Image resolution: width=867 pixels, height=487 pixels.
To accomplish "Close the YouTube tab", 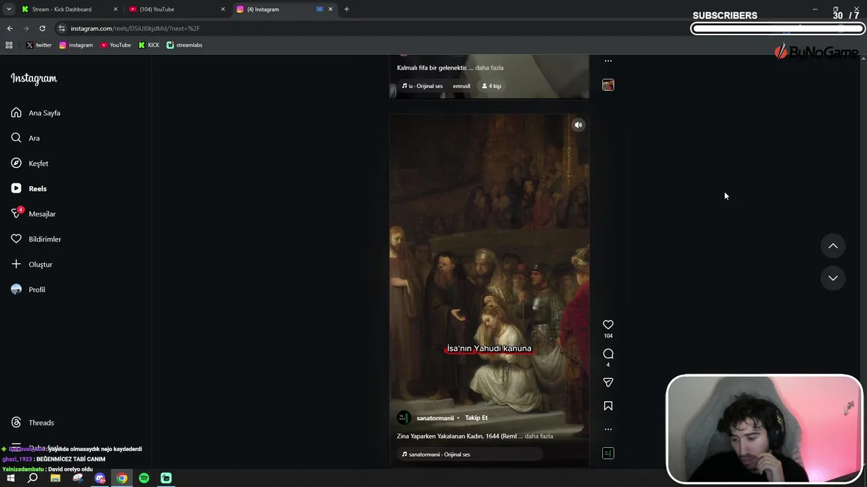I will [x=223, y=9].
